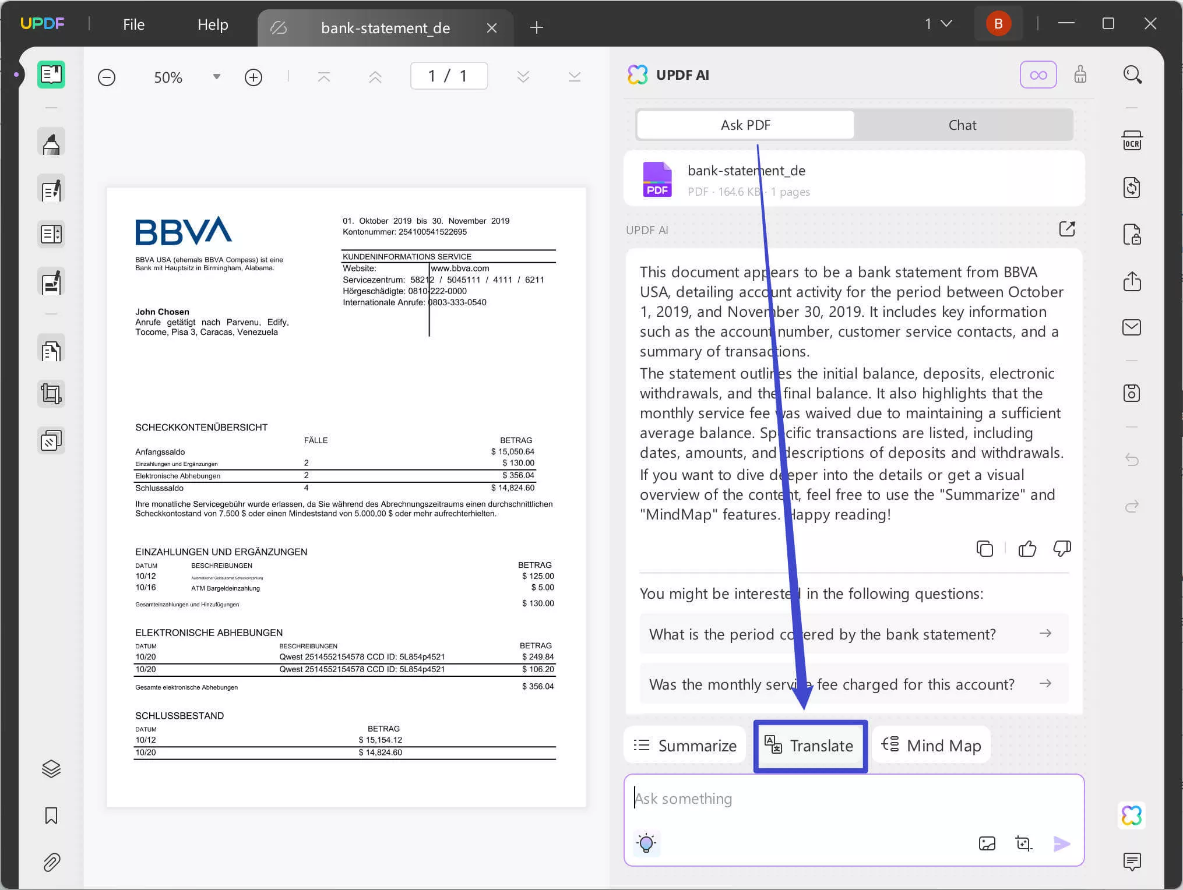Screen dimensions: 1183x890
Task: Click the UPDF logo
Action: click(42, 23)
